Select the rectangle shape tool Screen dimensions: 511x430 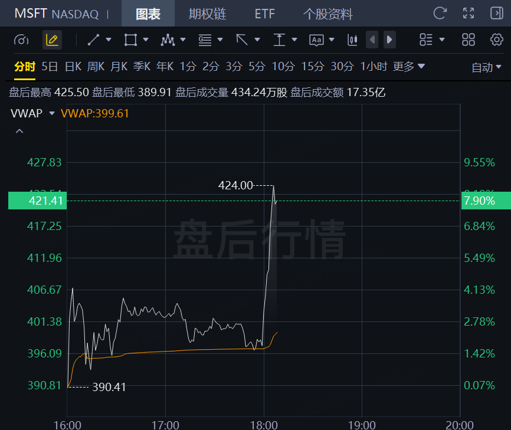[x=130, y=40]
